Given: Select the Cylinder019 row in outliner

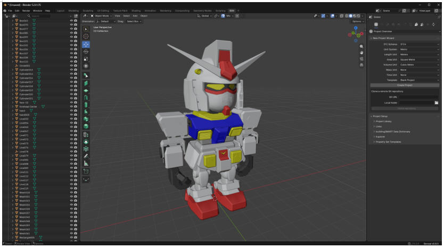Looking at the screenshot, I should pyautogui.click(x=39, y=90).
